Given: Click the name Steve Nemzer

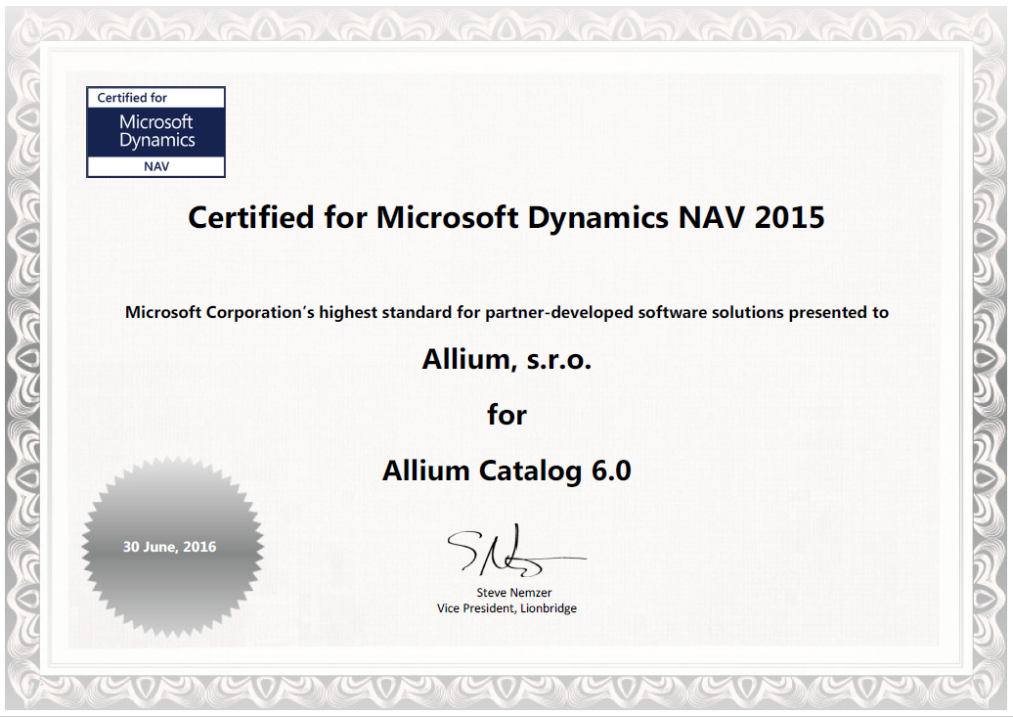Looking at the screenshot, I should coord(513,593).
